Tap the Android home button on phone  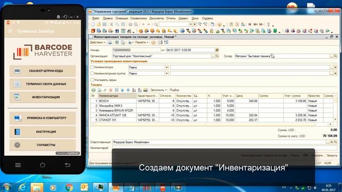pos(43,165)
